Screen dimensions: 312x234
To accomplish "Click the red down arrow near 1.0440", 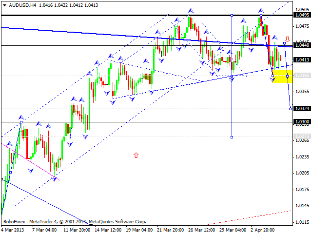I will pos(288,39).
